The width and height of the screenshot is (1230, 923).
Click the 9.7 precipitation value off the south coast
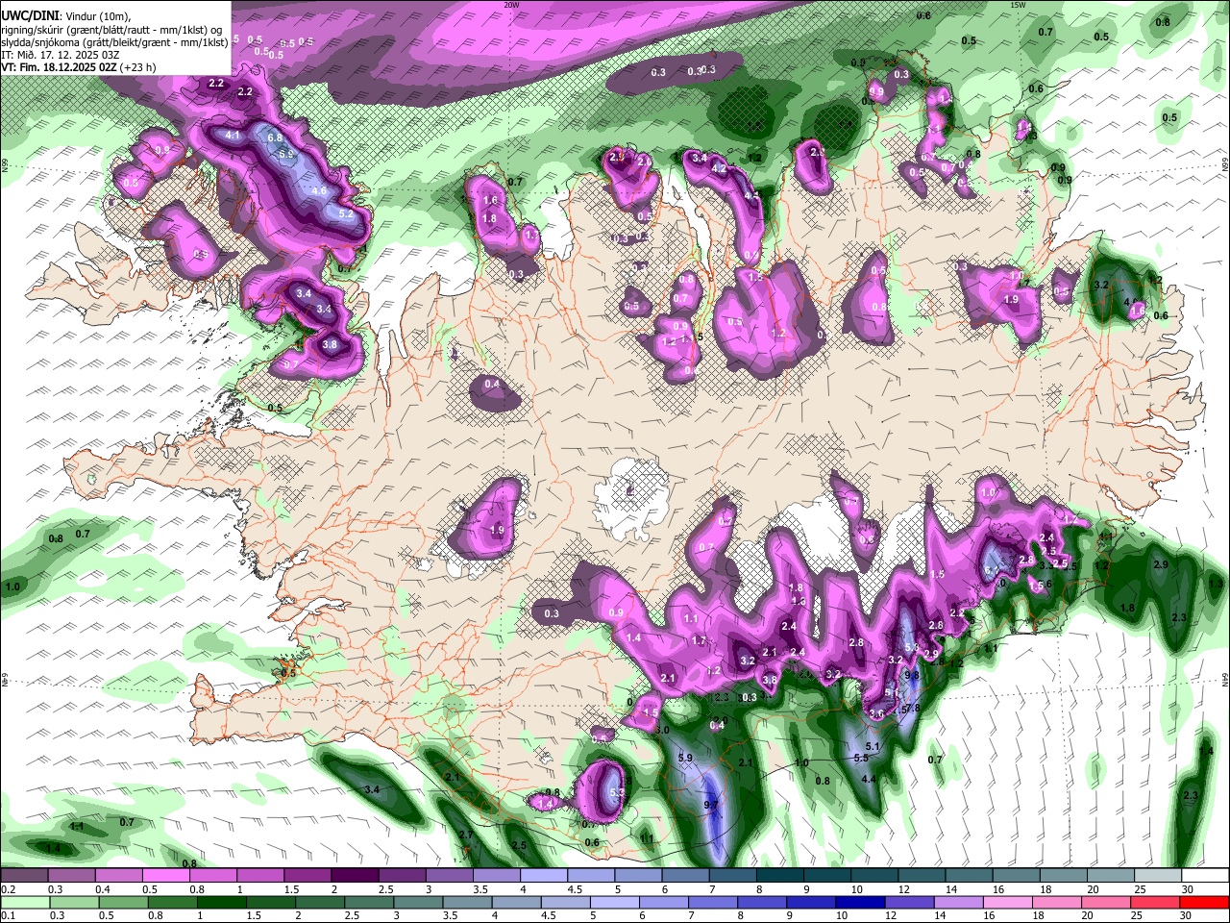[711, 805]
